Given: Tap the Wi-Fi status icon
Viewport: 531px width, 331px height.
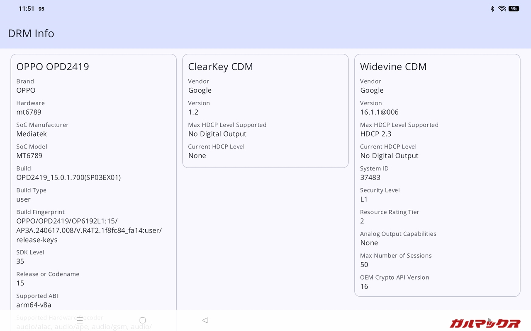Looking at the screenshot, I should [502, 9].
